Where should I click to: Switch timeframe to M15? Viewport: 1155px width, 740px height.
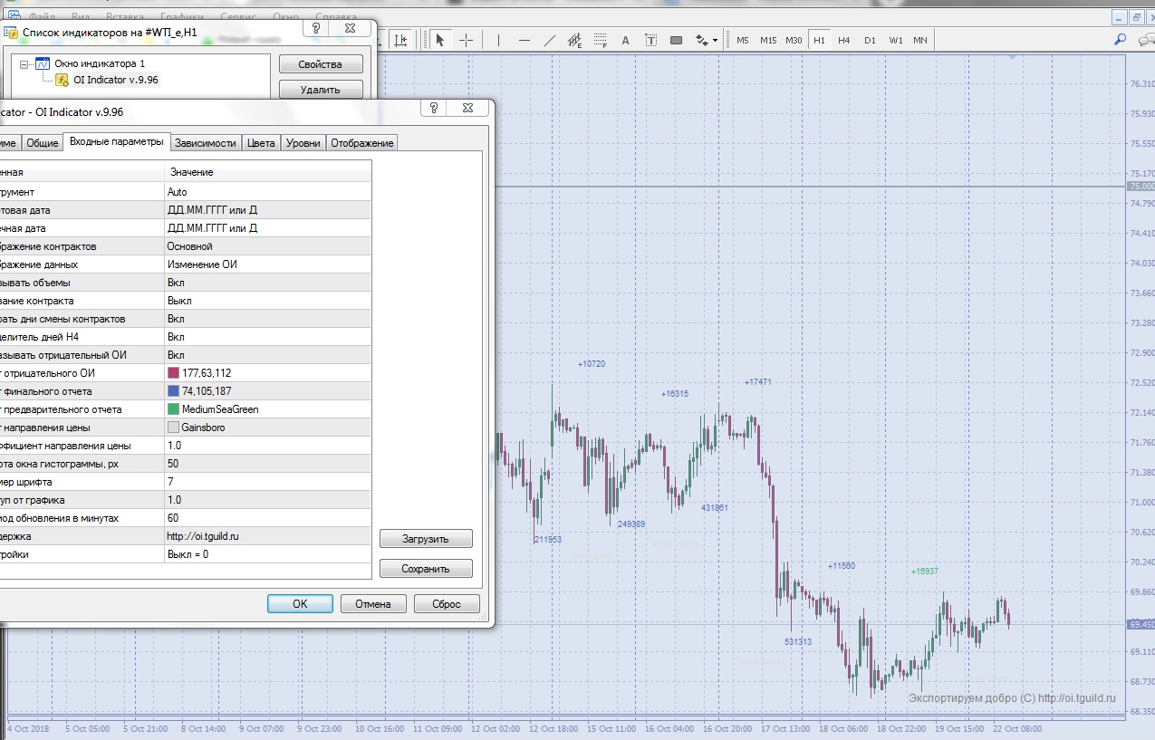[x=768, y=40]
